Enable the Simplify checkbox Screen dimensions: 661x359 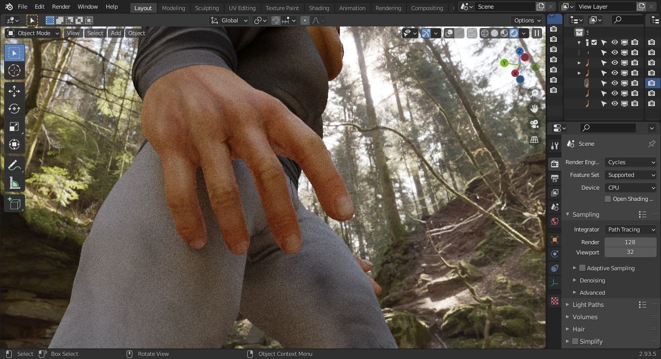[x=575, y=341]
